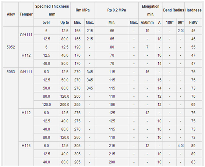Click the Temper column header
The width and height of the screenshot is (205, 167).
26,14
